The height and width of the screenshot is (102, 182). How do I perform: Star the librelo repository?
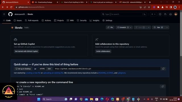point(158,27)
